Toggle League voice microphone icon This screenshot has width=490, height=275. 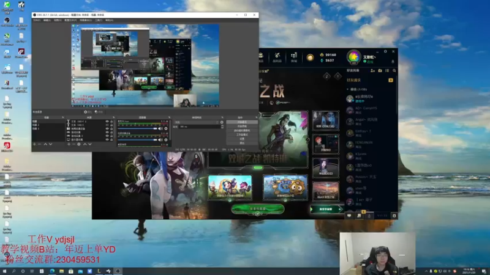369,216
